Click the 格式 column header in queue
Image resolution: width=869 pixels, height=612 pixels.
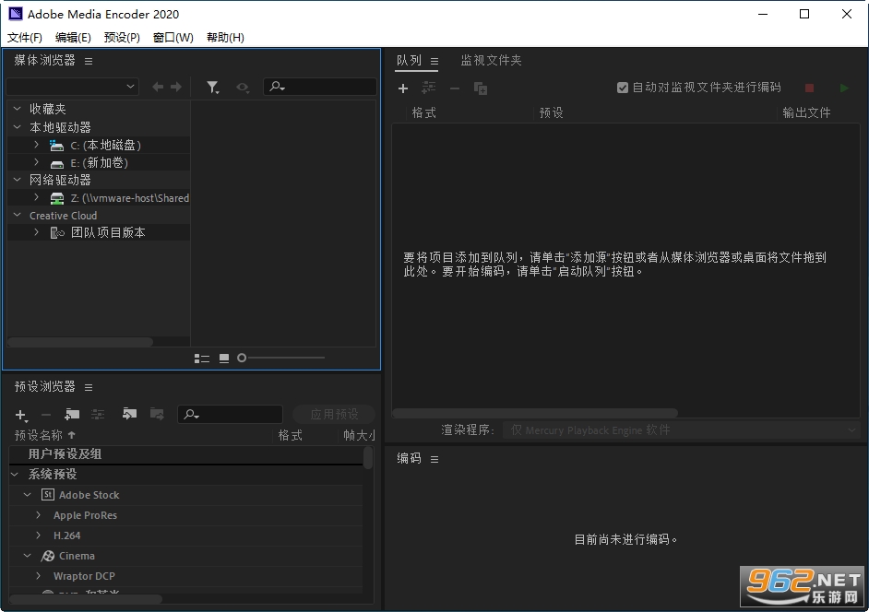tap(424, 113)
